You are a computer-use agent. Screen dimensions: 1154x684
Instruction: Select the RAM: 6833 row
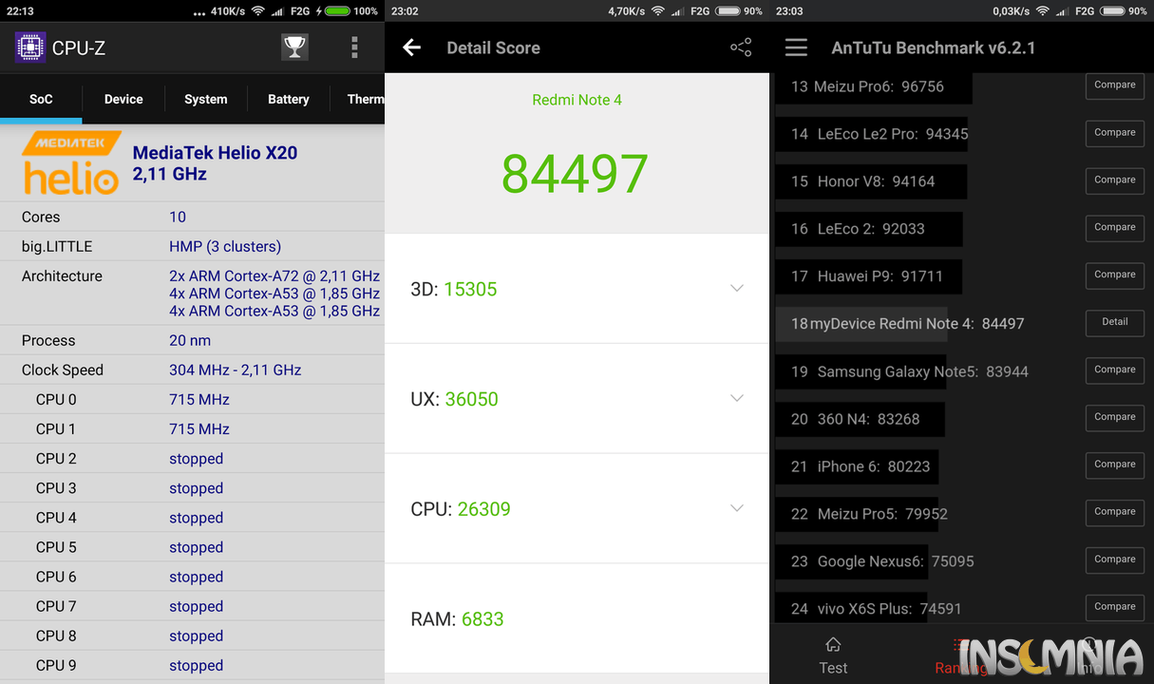coord(577,618)
